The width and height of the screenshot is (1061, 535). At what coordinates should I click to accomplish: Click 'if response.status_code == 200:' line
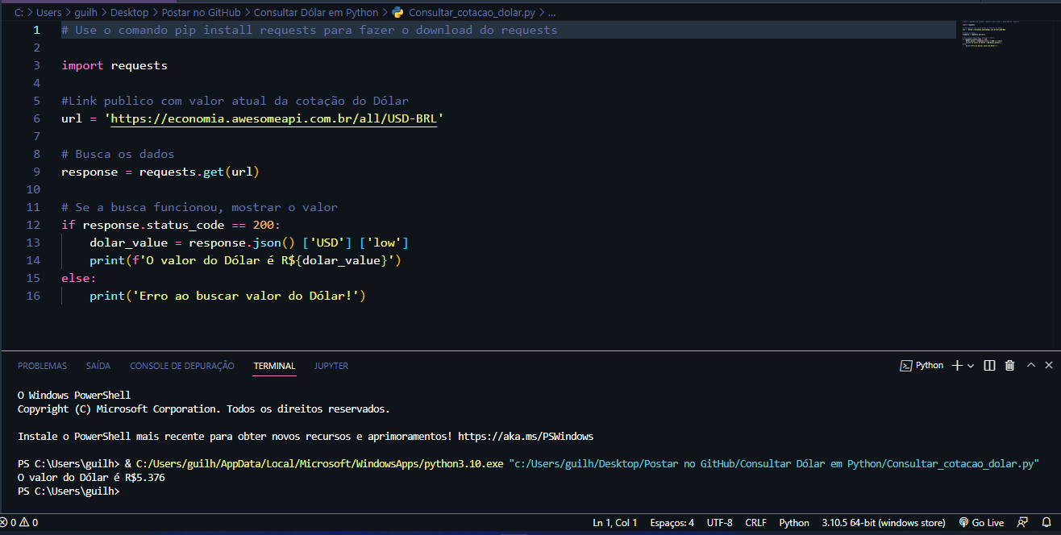171,225
